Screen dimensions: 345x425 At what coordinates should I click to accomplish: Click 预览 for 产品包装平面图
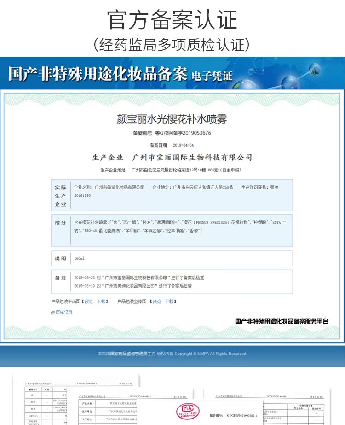coord(88,301)
